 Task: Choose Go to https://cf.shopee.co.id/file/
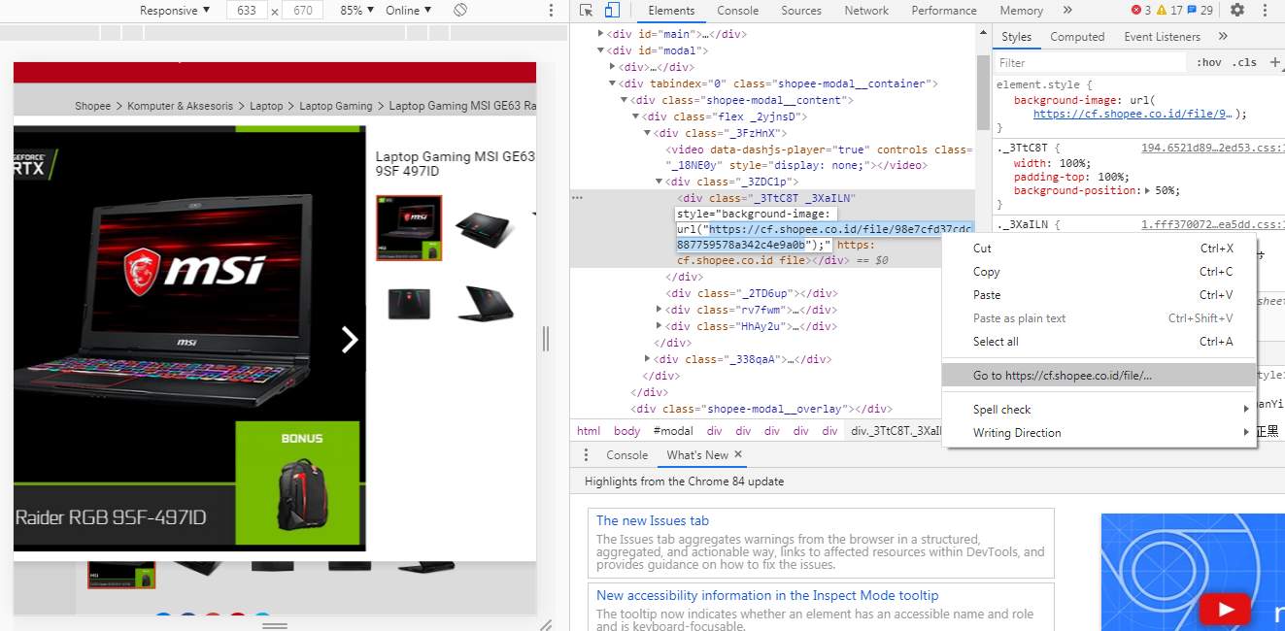tap(1100, 376)
